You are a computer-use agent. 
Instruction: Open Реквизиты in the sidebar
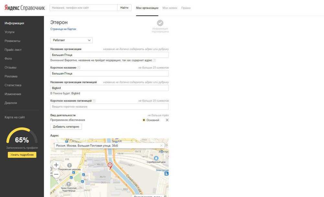[x=12, y=41]
